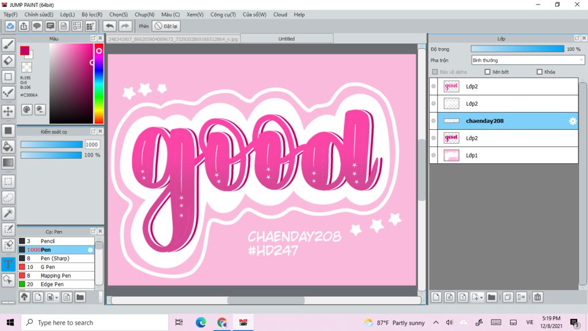588x331 pixels.
Task: Select the Magic Wand tool
Action: click(x=8, y=213)
